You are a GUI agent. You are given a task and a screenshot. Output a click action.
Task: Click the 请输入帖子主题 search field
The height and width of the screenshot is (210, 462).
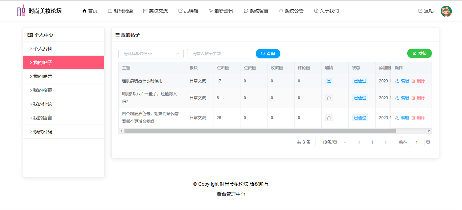[x=220, y=54]
